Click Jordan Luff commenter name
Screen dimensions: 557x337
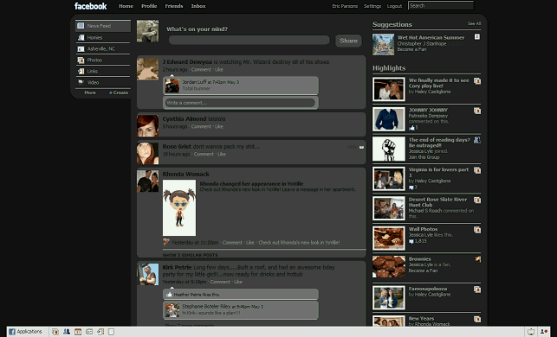click(194, 82)
